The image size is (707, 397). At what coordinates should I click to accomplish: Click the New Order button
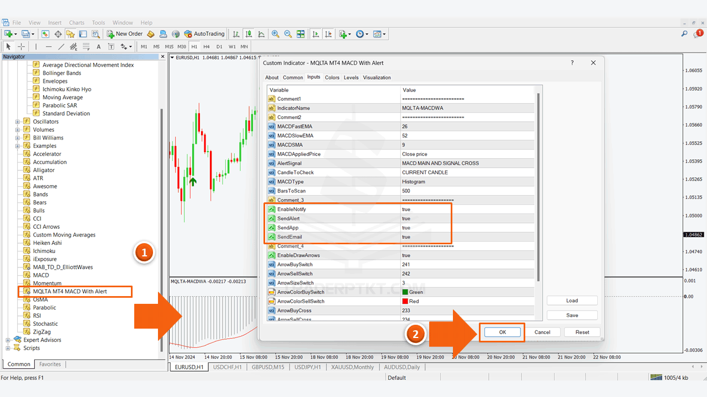tap(125, 34)
